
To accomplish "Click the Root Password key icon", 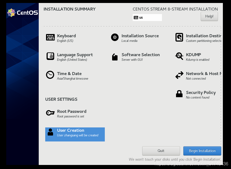I will [x=50, y=113].
